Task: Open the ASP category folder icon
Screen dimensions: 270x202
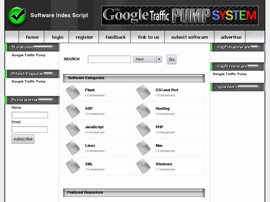Action: (73, 110)
